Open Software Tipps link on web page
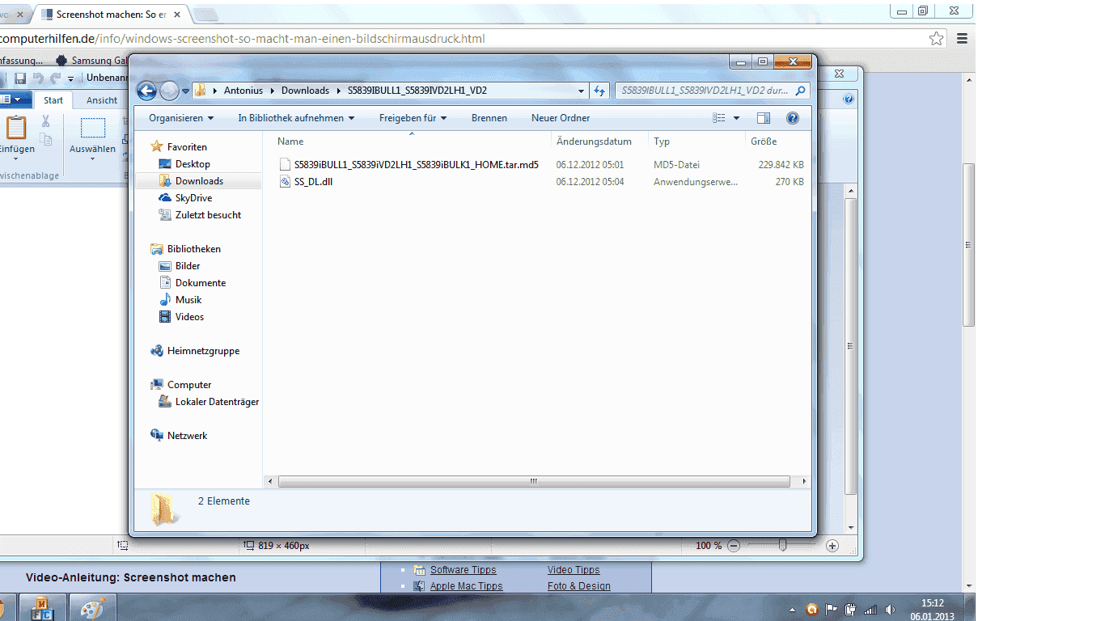The height and width of the screenshot is (621, 1105). coord(463,570)
